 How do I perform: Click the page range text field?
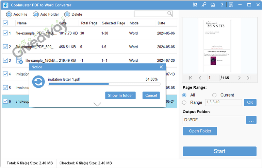(x=224, y=102)
